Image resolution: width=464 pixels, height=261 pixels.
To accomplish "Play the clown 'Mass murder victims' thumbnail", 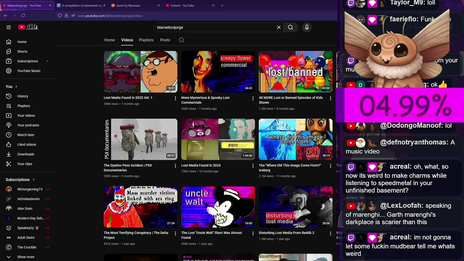I will [141, 207].
